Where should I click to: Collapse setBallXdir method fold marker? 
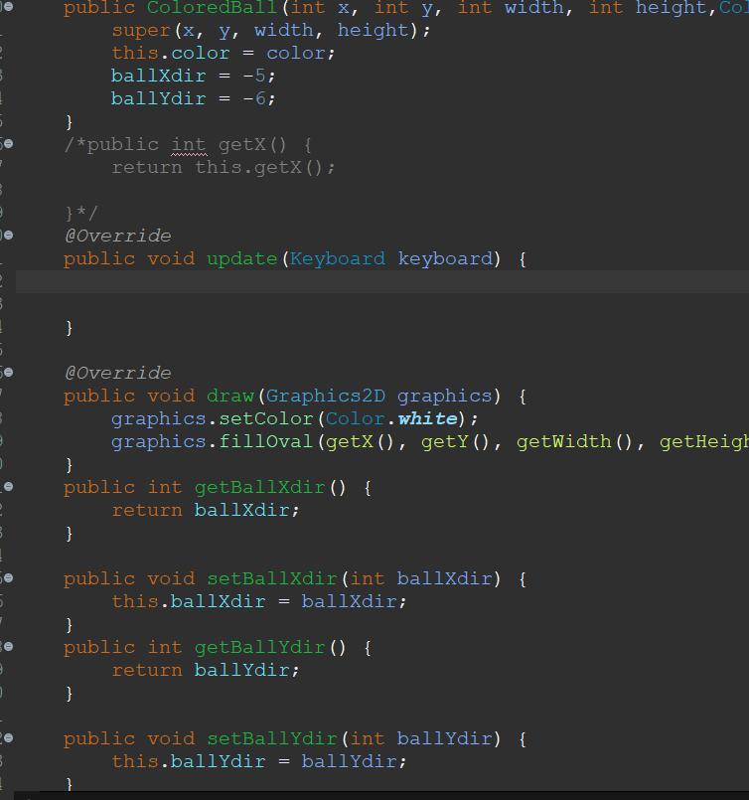click(x=8, y=578)
